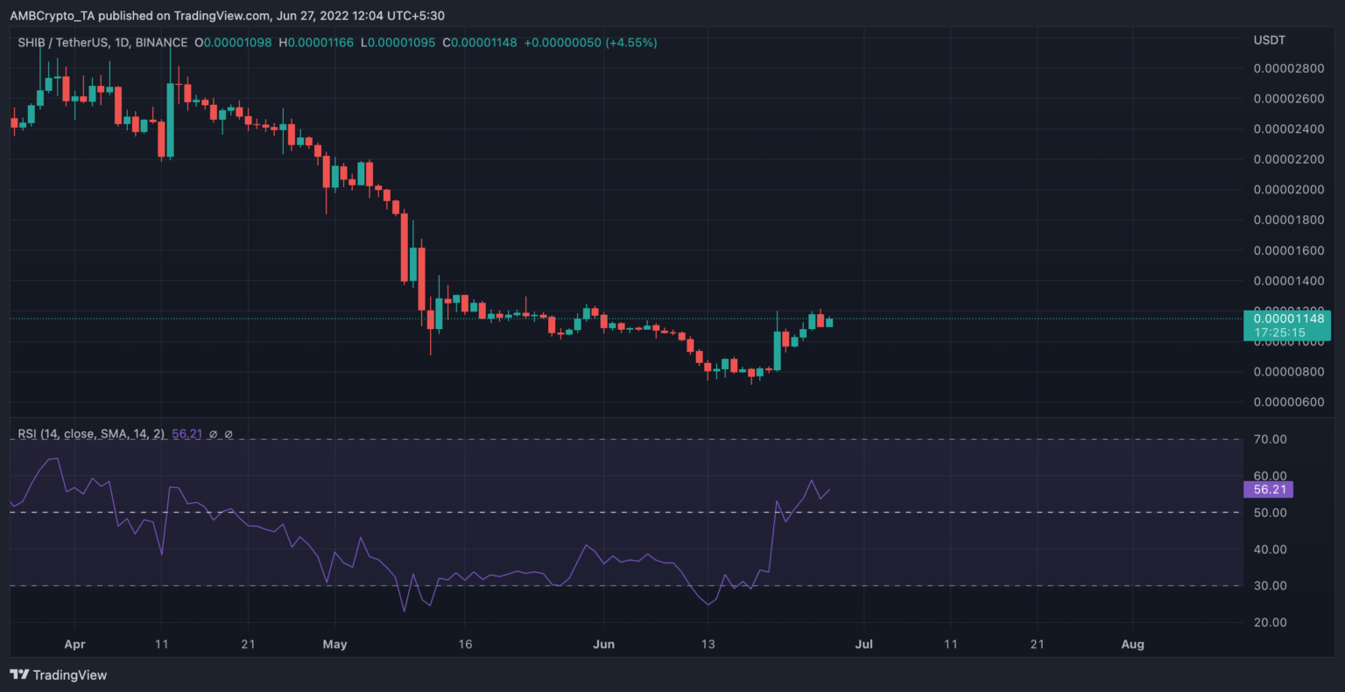Viewport: 1345px width, 692px height.
Task: Click the latest green candle near the price line
Action: (x=828, y=322)
